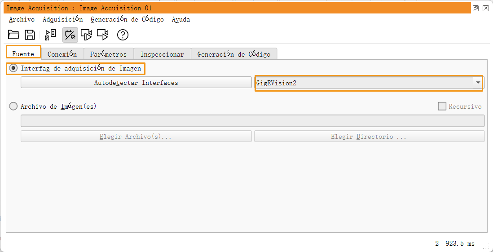Click the Elegir Directorio button
This screenshot has height=252, width=493.
tap(369, 137)
